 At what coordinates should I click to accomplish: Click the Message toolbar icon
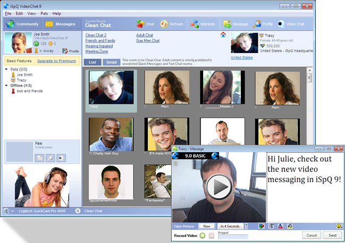tap(235, 24)
